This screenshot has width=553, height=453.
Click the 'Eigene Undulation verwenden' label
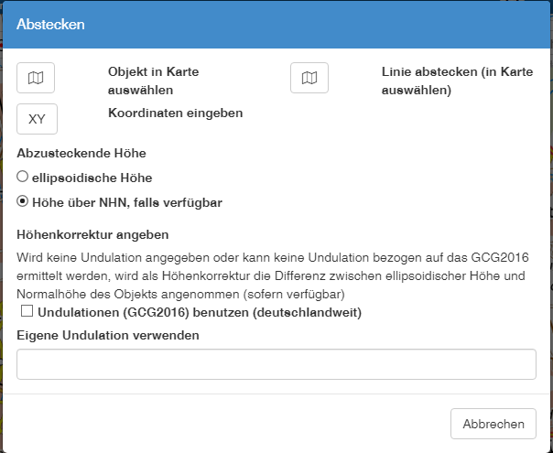click(x=108, y=335)
